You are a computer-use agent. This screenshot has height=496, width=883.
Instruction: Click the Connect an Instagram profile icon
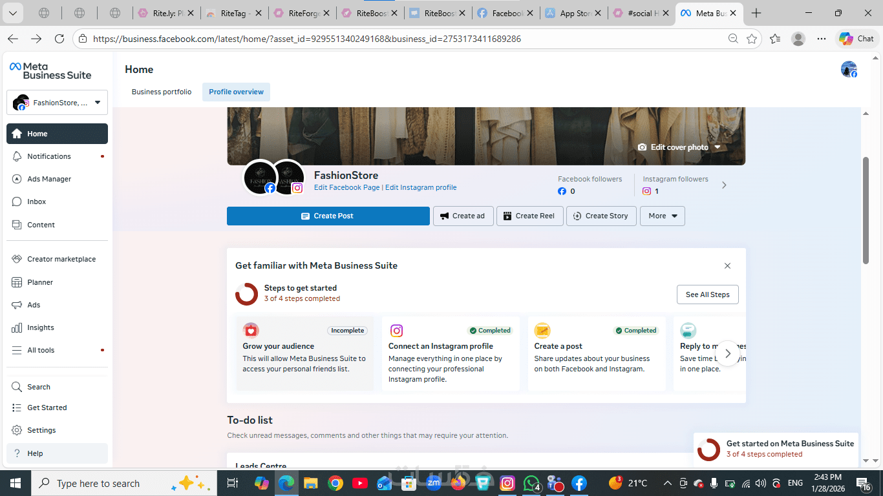[396, 331]
